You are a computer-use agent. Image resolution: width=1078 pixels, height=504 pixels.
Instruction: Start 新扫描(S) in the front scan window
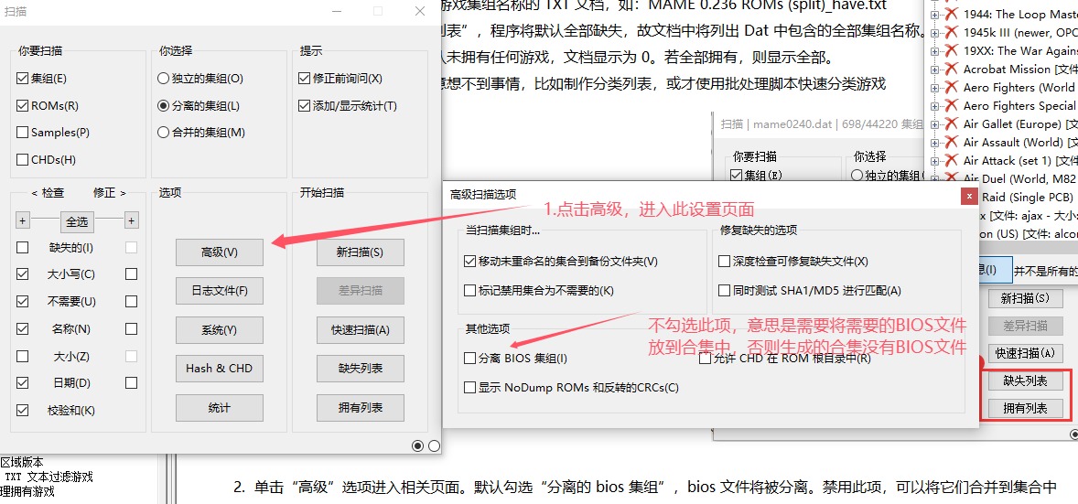(x=361, y=252)
